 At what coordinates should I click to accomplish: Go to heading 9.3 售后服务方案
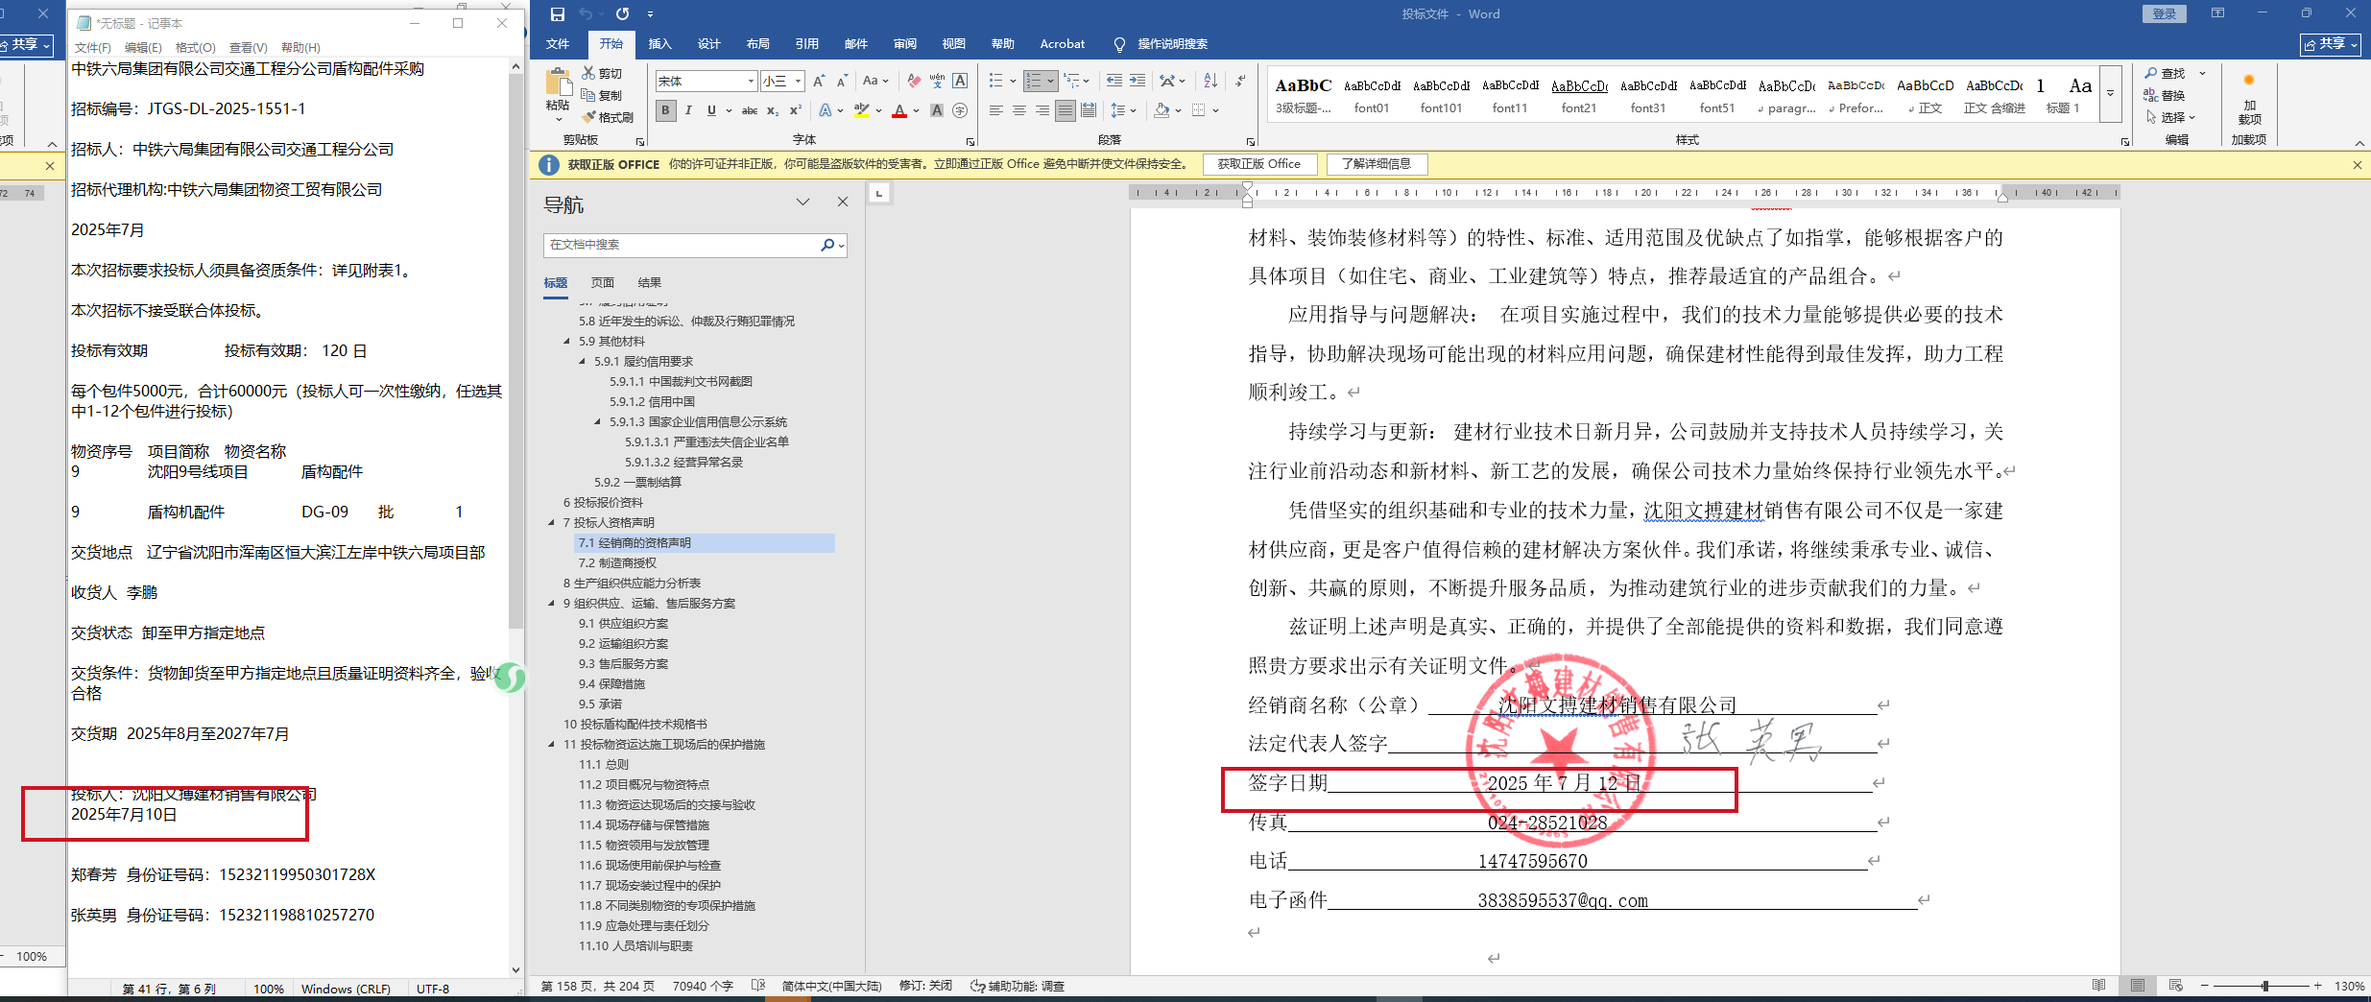(624, 664)
